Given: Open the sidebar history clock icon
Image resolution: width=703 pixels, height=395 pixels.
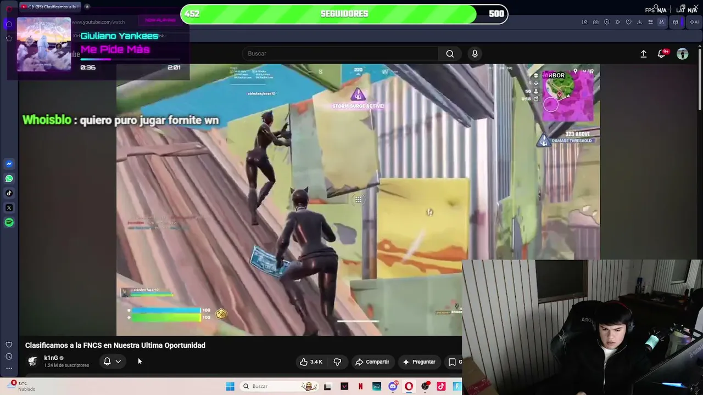Looking at the screenshot, I should [x=9, y=357].
